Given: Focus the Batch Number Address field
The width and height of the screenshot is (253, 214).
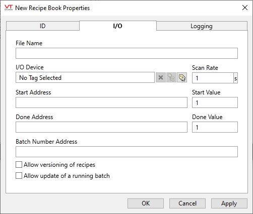Looking at the screenshot, I should 126,152.
